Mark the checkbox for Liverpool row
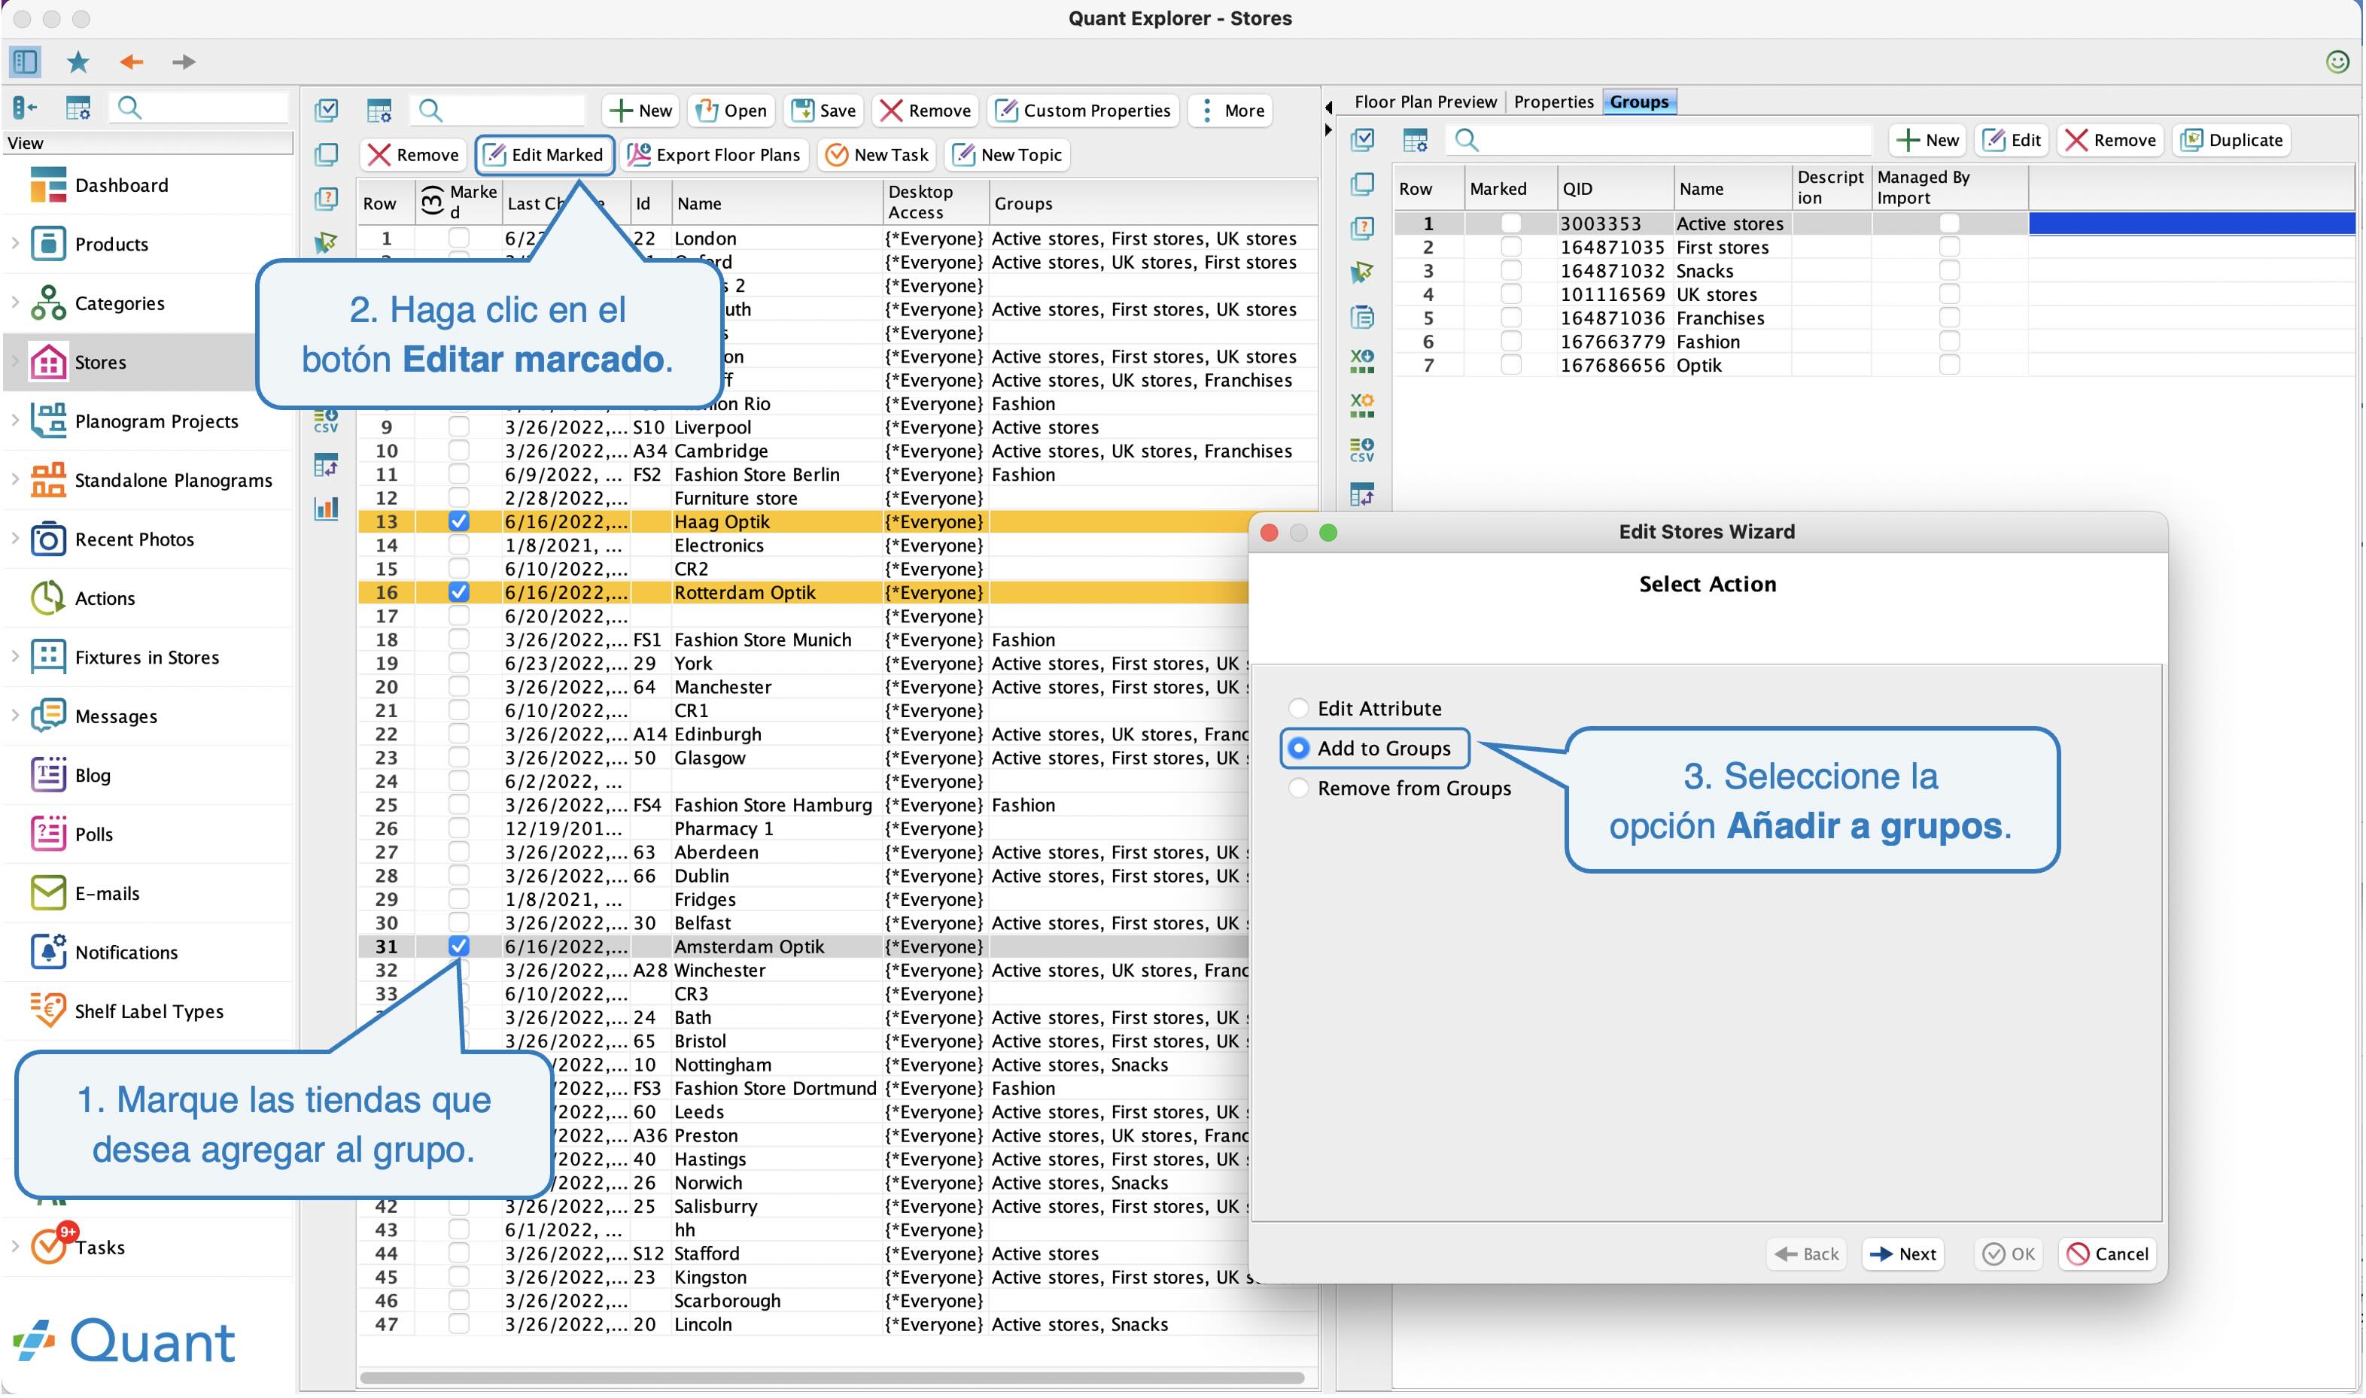Screen dimensions: 2366x1398 (459, 427)
